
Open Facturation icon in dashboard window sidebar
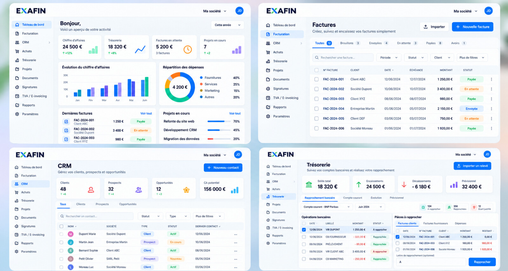click(x=17, y=33)
